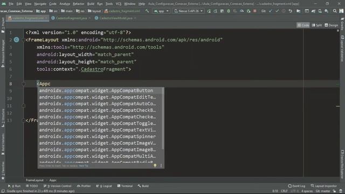
Task: Collapse the FrameLayout fold on line 2
Action: [23, 40]
